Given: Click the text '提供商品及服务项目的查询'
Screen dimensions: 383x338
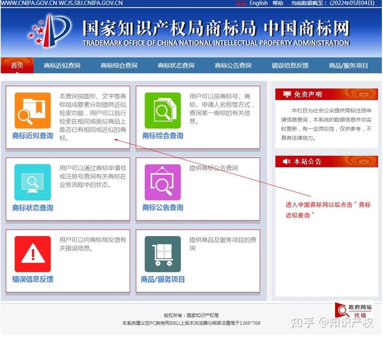Looking at the screenshot, I should [x=223, y=244].
